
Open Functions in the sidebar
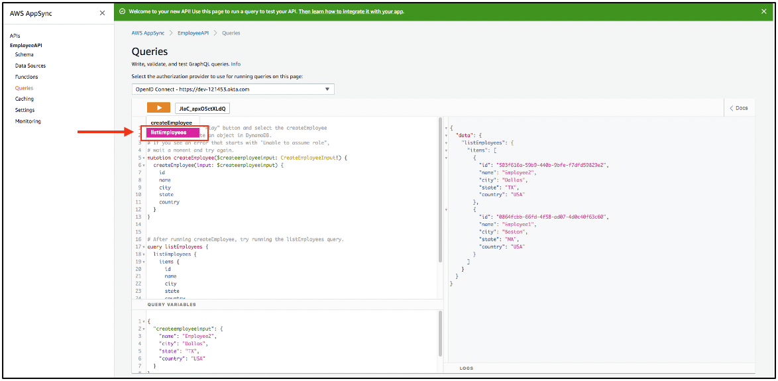tap(27, 77)
